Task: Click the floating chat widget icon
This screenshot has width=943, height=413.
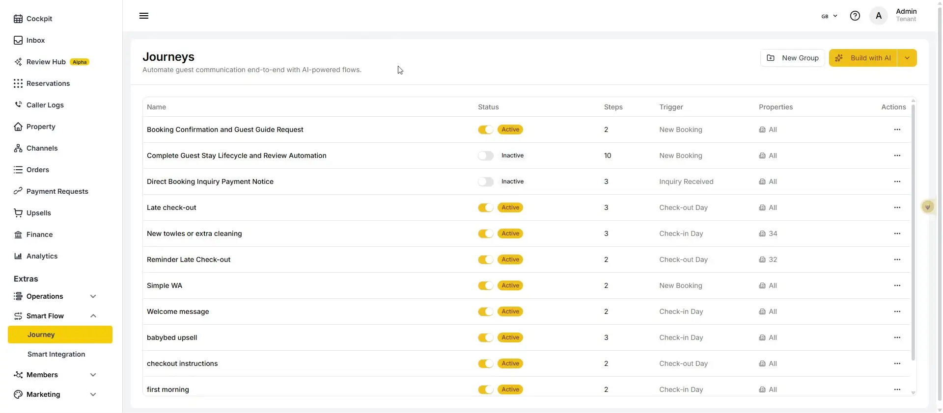Action: (x=928, y=207)
